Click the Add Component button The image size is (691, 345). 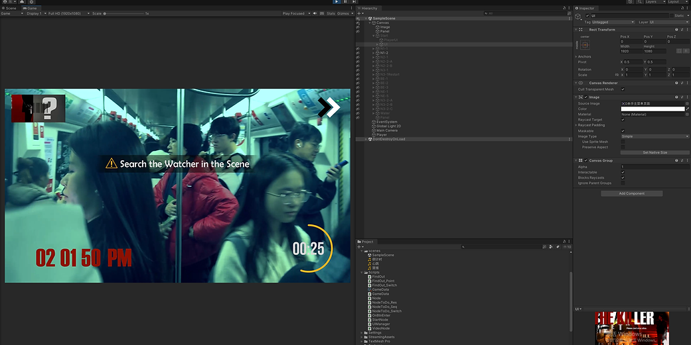(631, 193)
